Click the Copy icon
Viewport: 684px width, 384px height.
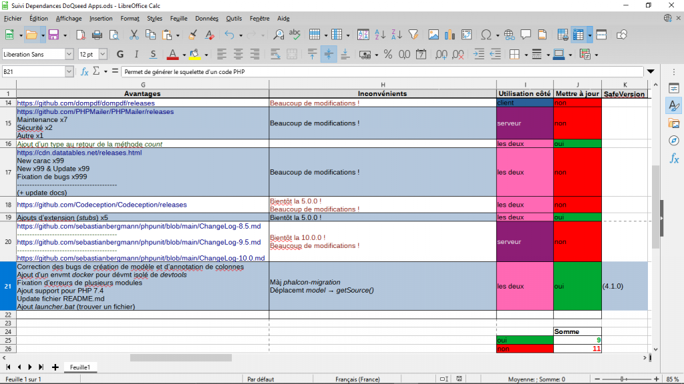pos(150,35)
